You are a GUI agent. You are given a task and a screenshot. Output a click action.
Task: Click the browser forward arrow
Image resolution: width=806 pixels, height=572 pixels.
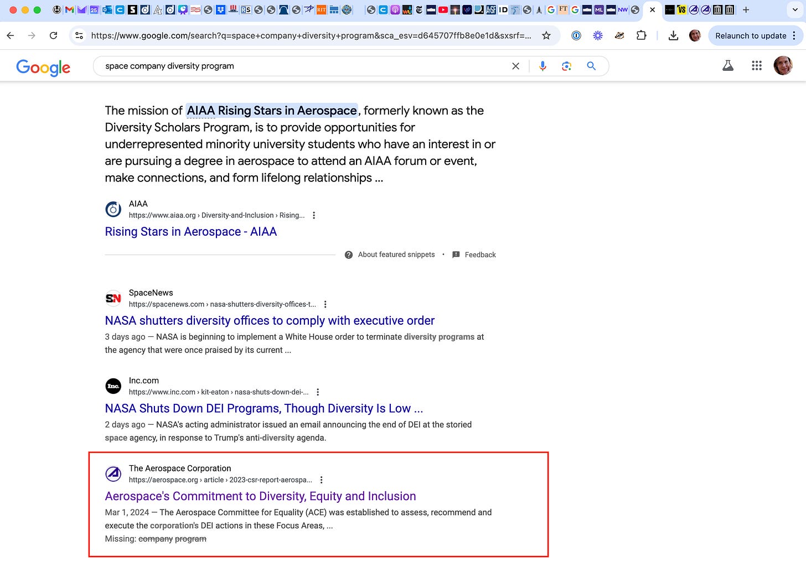coord(32,35)
